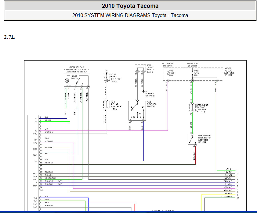Click the "SPD" terminal name
The height and width of the screenshot is (213, 257).
pyautogui.click(x=35, y=143)
